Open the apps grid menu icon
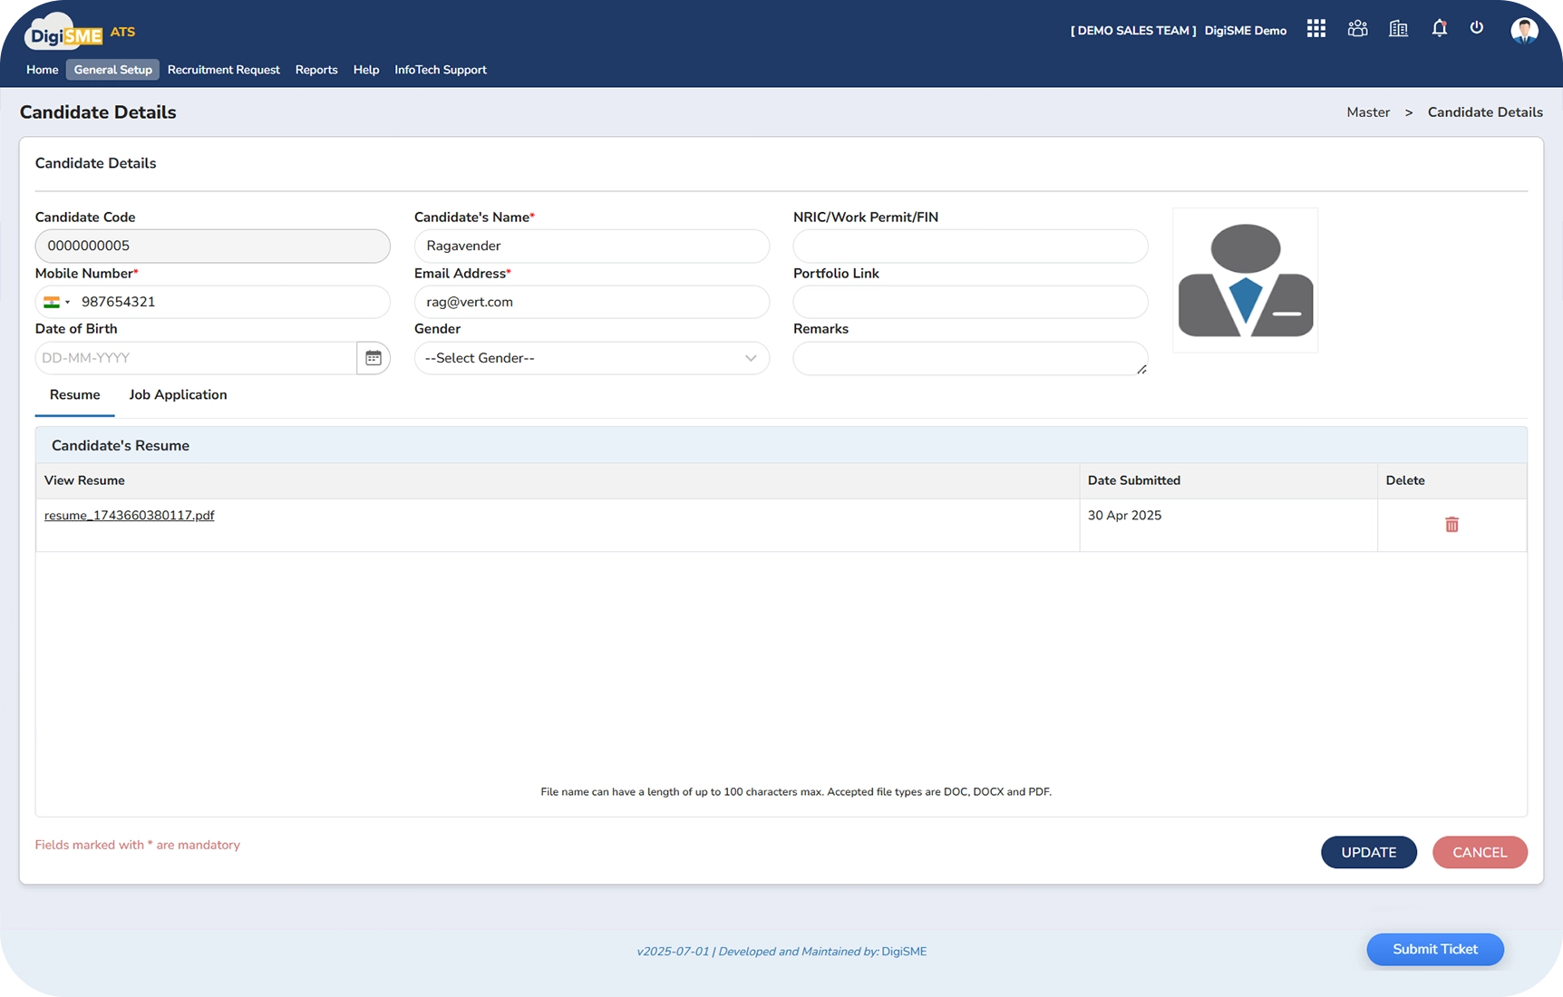The image size is (1563, 997). point(1315,29)
